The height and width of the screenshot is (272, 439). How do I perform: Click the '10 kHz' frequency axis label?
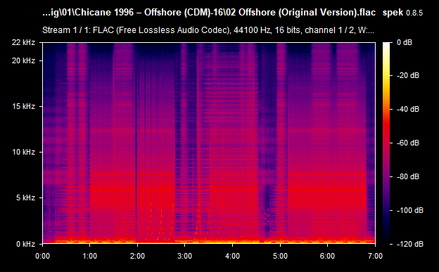pos(23,152)
